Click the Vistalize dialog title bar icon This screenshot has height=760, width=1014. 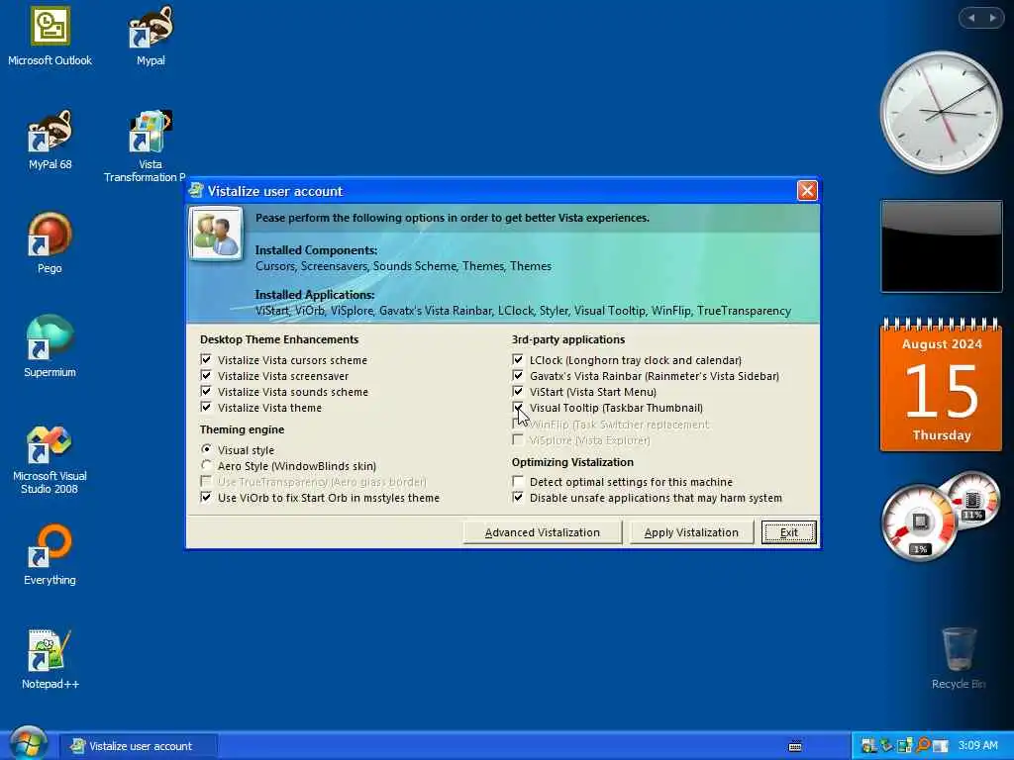[195, 191]
